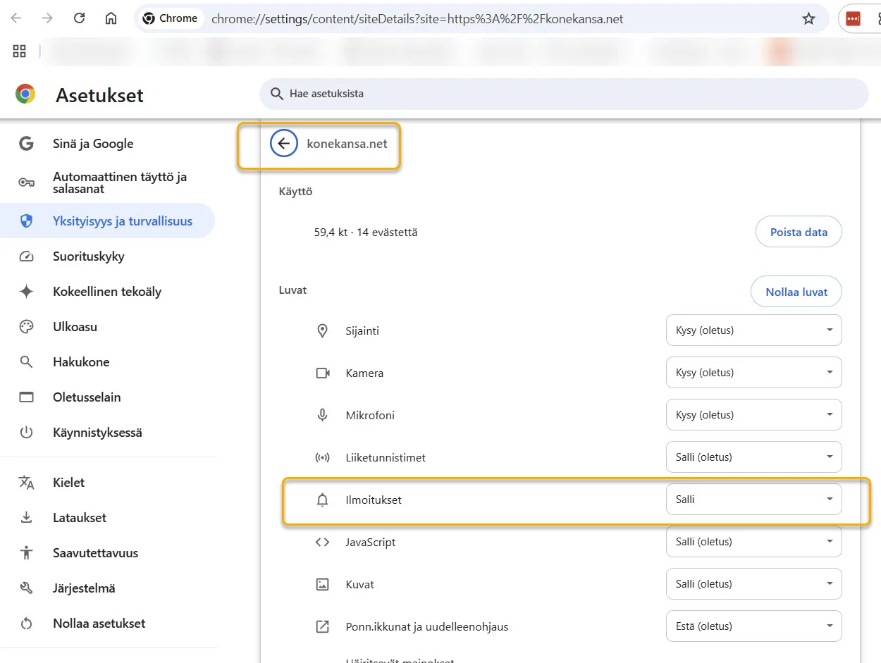Click the Kuvat image icon

[323, 584]
